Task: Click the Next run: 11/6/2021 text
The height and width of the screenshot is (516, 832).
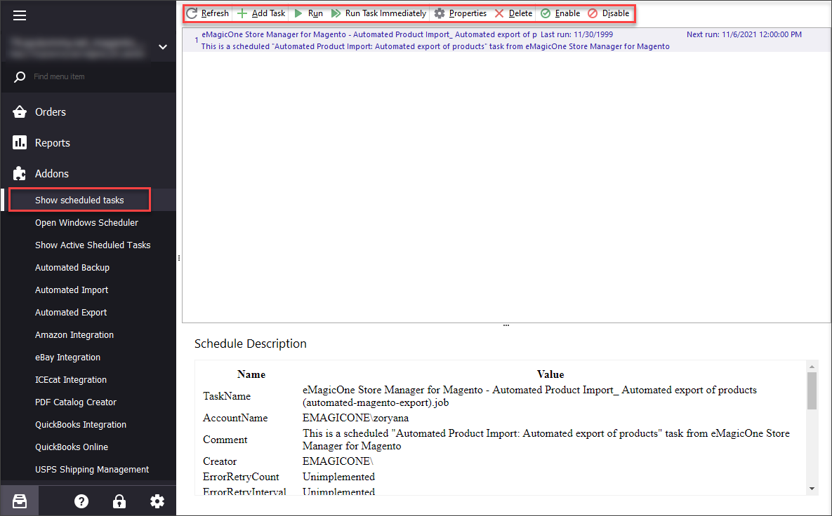Action: (744, 34)
